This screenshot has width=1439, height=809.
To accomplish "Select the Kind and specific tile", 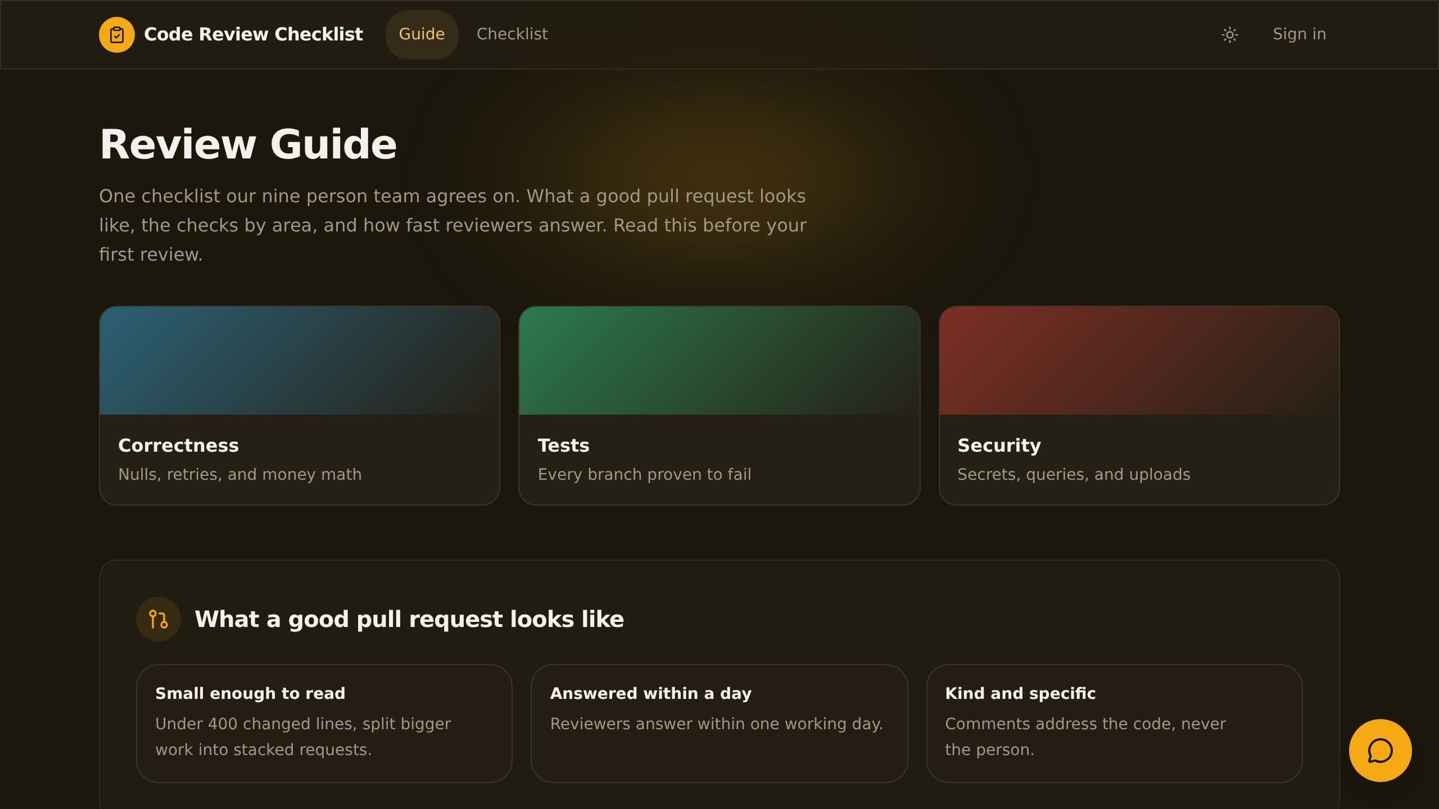I will [1114, 723].
